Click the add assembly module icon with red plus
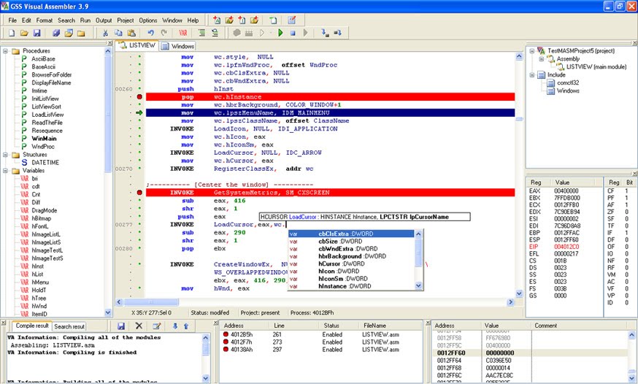 [x=217, y=20]
